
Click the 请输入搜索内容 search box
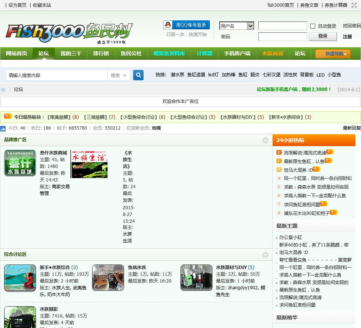[57, 75]
